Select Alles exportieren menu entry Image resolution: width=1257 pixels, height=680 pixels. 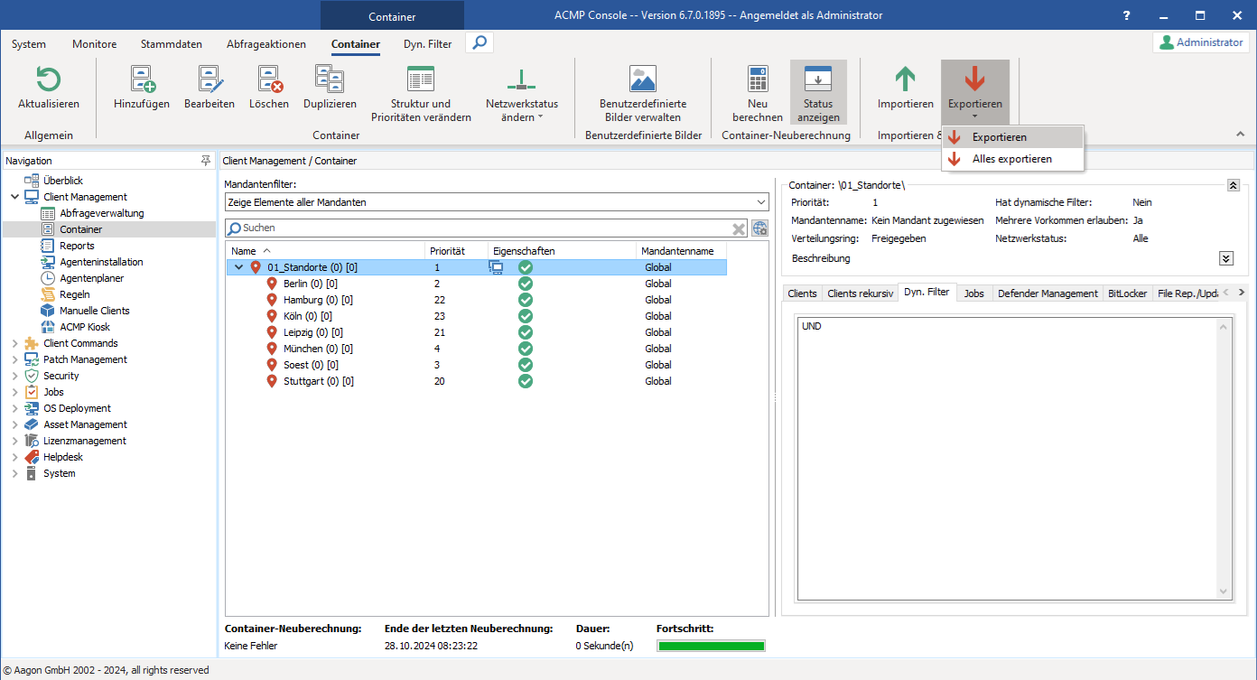coord(1011,159)
